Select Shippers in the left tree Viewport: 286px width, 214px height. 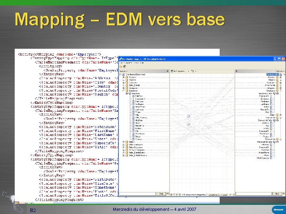(132, 80)
